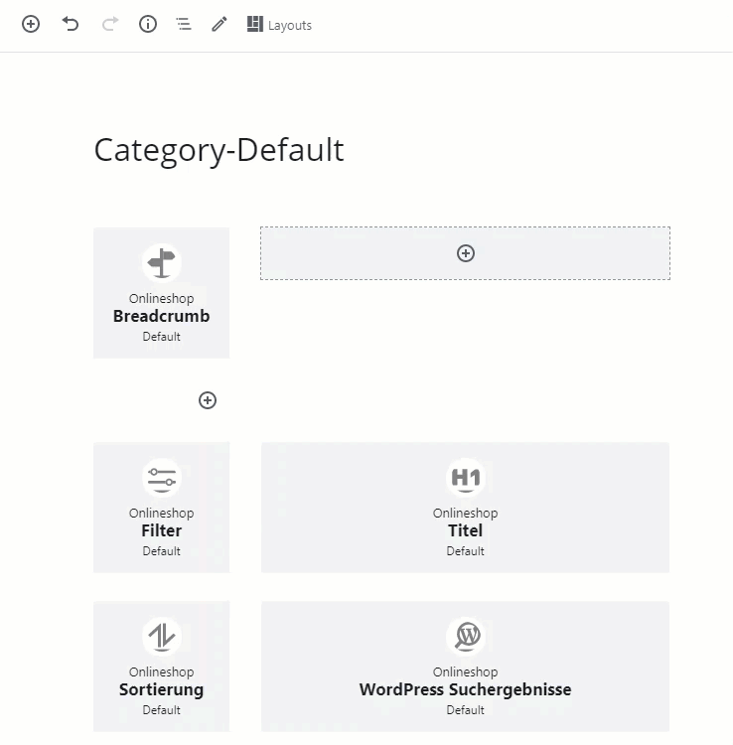Click Default text under Breadcrumb
The height and width of the screenshot is (745, 733).
pyautogui.click(x=162, y=337)
